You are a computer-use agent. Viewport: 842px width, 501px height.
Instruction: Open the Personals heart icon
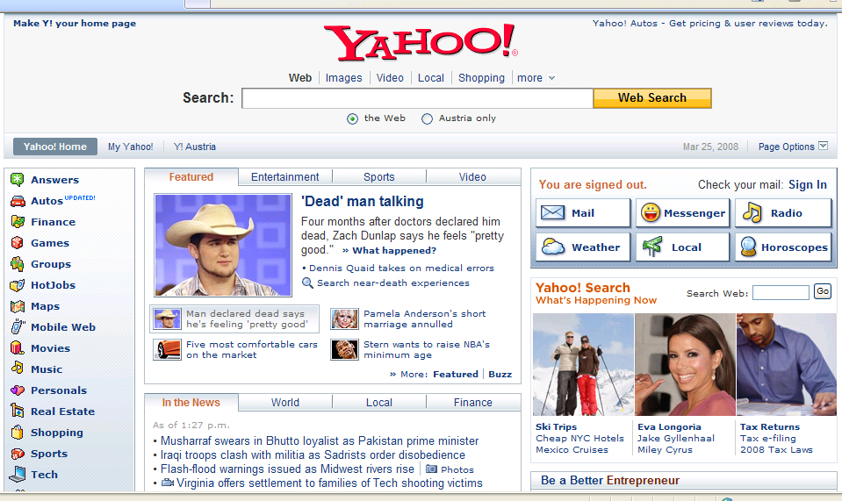[x=18, y=390]
